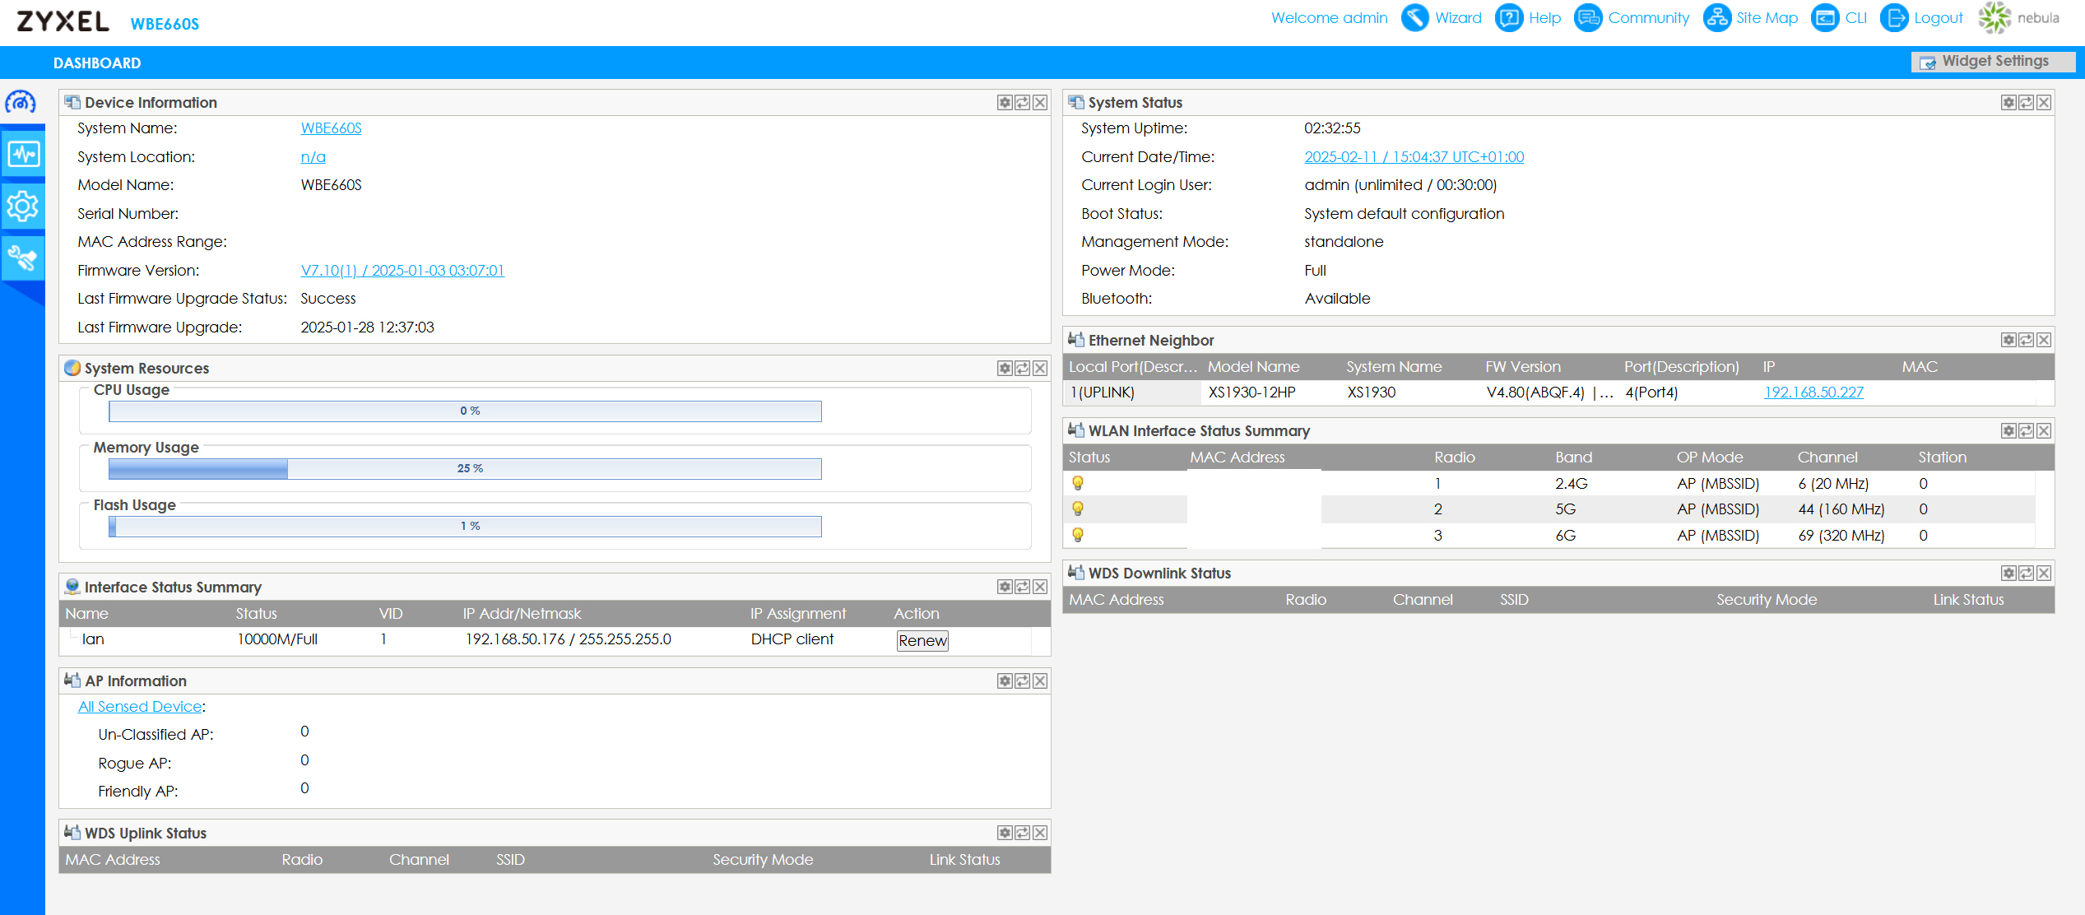Refresh the Device Information widget

(1022, 103)
